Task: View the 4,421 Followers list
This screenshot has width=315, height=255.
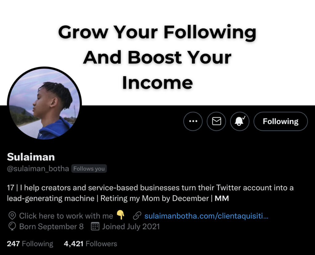Action: coord(90,244)
